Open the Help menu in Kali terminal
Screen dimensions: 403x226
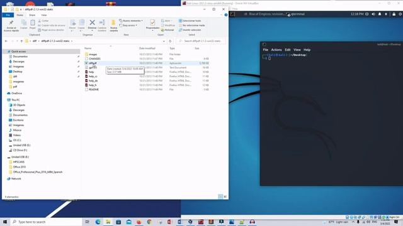tap(307, 50)
